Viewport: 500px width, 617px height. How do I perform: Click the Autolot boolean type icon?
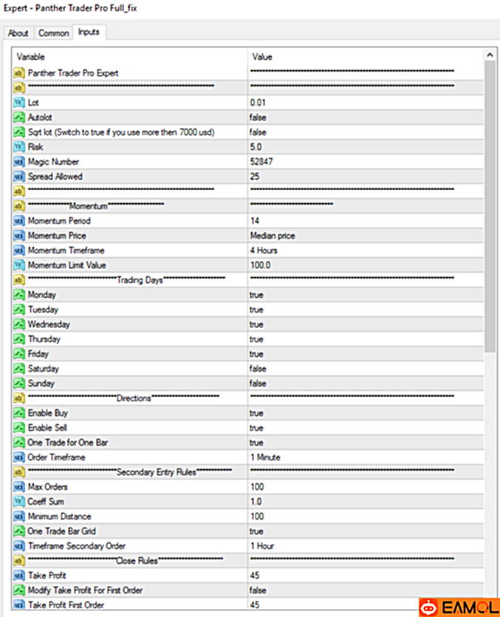pos(20,117)
